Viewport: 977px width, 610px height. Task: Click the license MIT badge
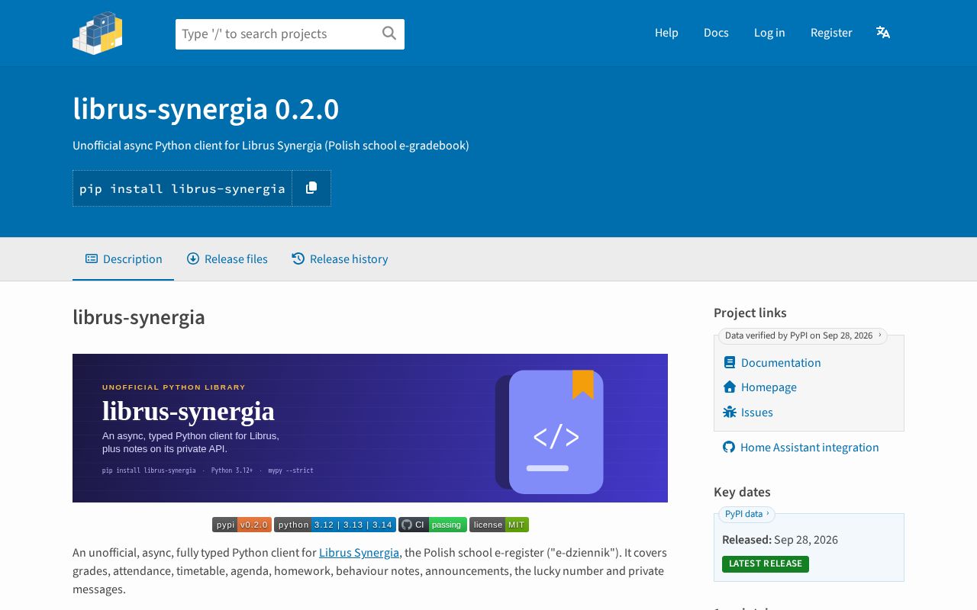(499, 525)
